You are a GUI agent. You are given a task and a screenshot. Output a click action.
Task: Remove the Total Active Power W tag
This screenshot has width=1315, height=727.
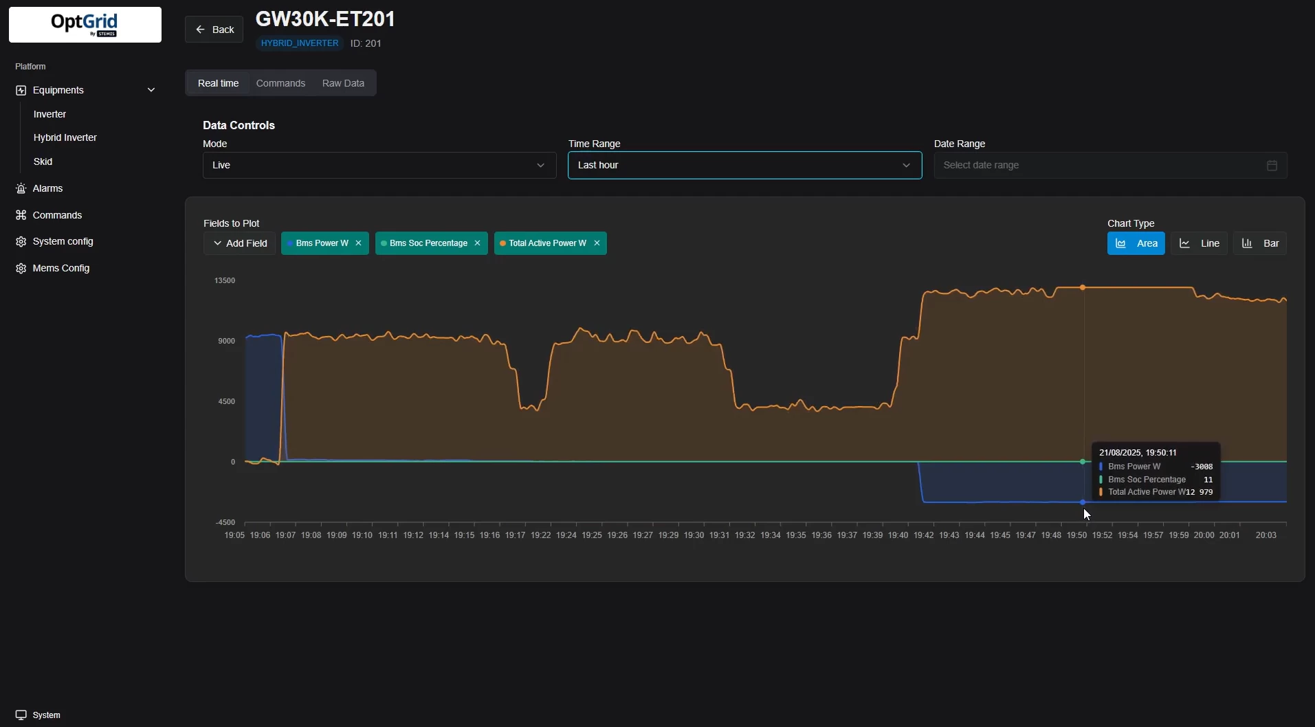597,243
